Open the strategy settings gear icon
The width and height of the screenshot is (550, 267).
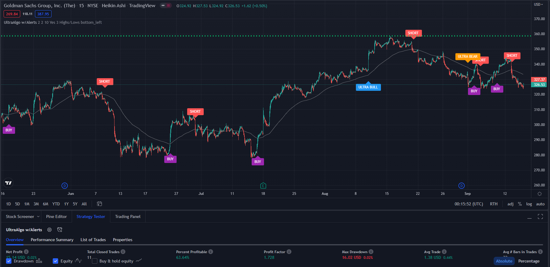click(49, 230)
